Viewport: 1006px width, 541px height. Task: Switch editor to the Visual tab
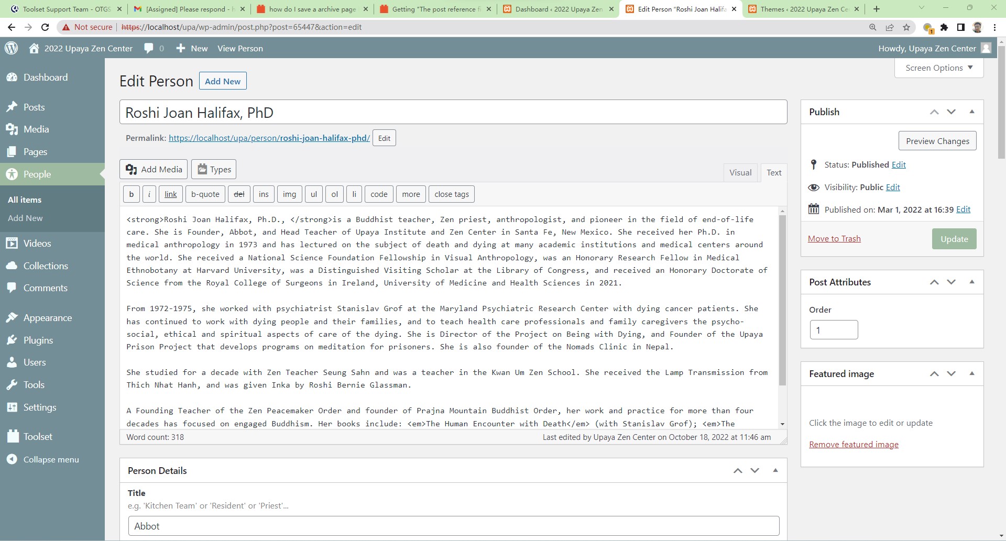tap(740, 173)
